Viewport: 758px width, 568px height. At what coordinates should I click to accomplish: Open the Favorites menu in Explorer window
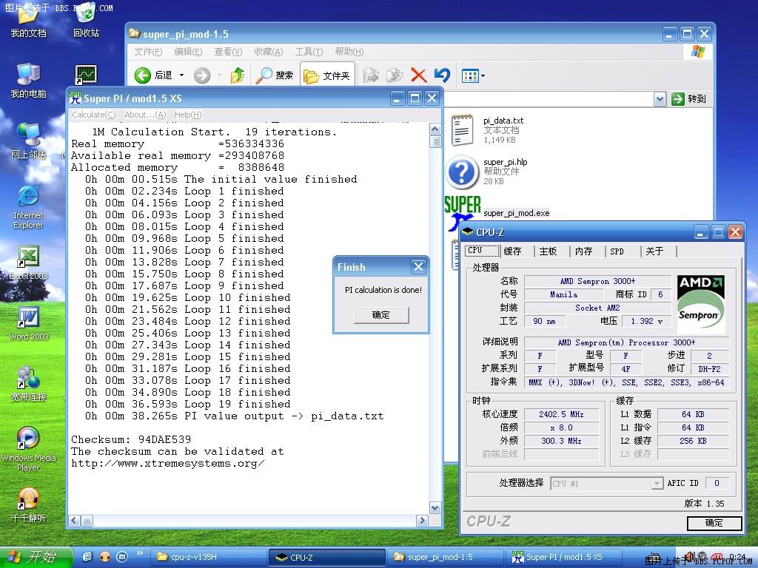pyautogui.click(x=268, y=52)
